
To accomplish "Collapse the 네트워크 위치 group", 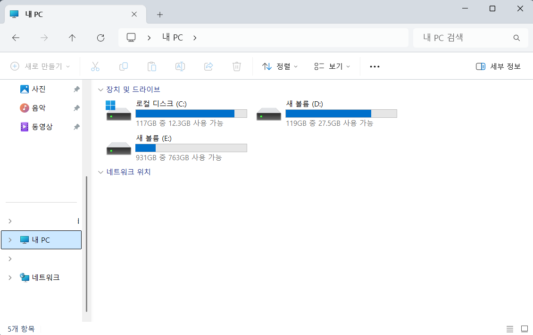I will pos(100,172).
